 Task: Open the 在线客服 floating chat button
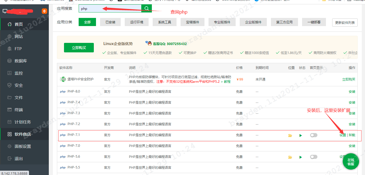coord(351,161)
